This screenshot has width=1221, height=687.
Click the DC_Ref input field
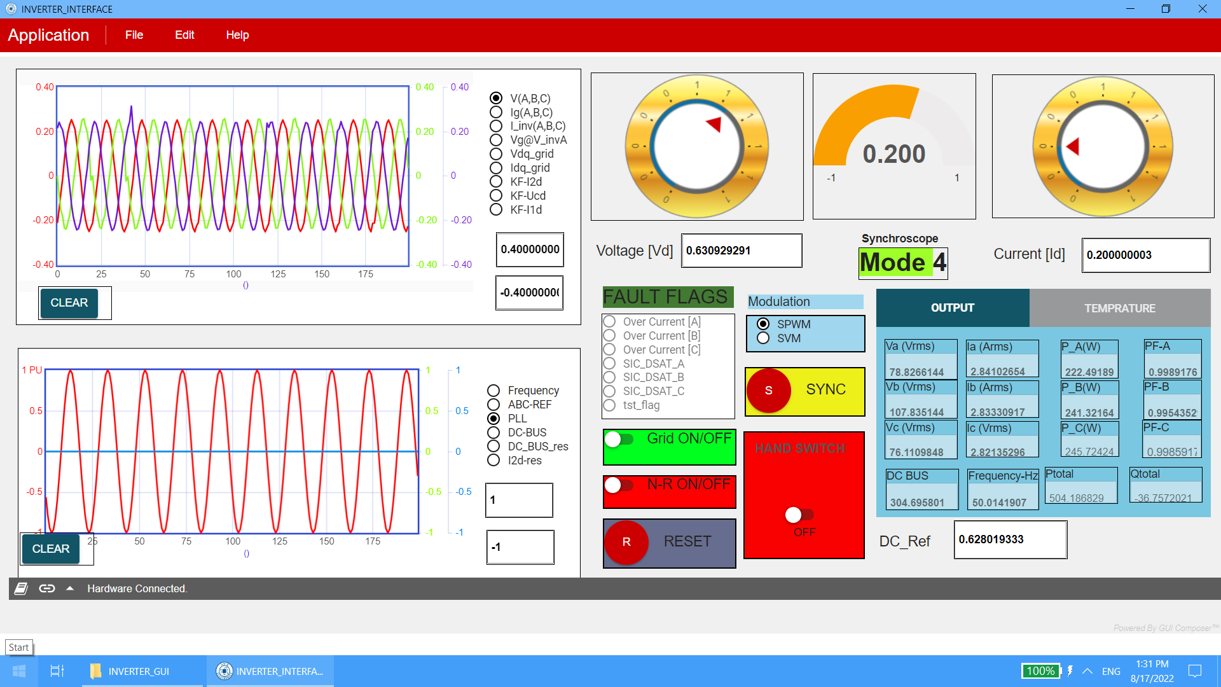(x=1010, y=539)
